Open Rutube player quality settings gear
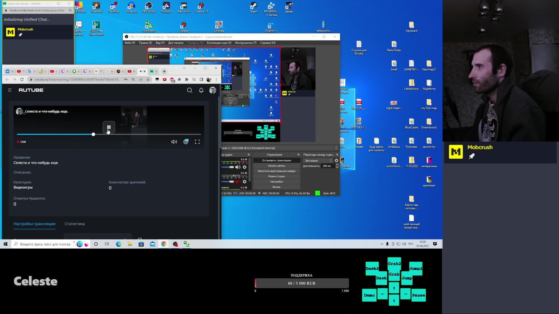The width and height of the screenshot is (559, 314). click(186, 142)
